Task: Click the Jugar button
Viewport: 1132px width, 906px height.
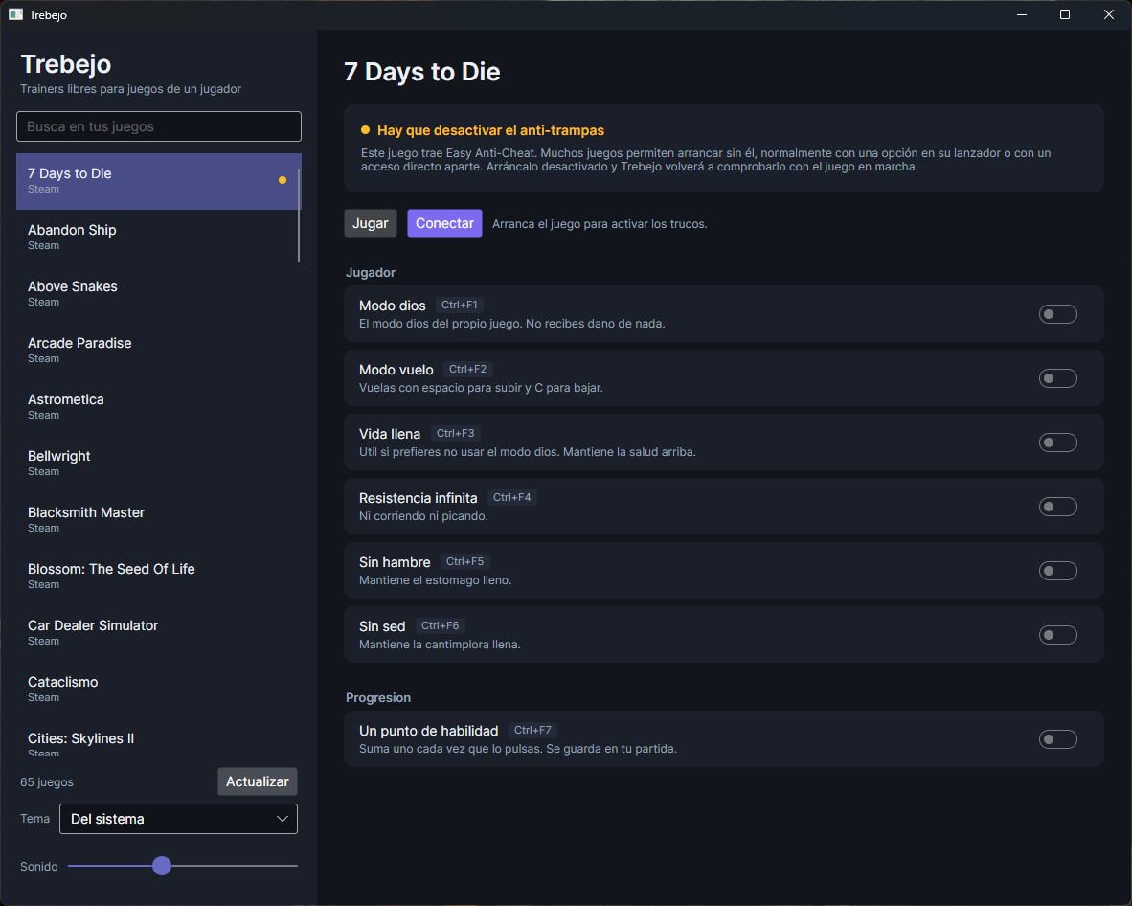Action: click(x=371, y=223)
